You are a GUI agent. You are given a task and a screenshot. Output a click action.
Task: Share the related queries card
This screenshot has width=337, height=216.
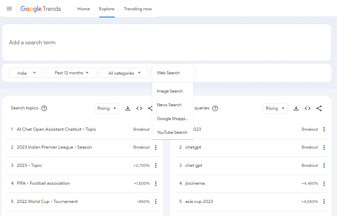pyautogui.click(x=319, y=108)
